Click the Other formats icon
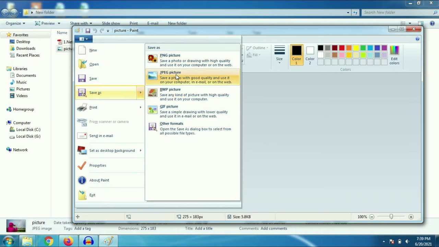 [153, 127]
